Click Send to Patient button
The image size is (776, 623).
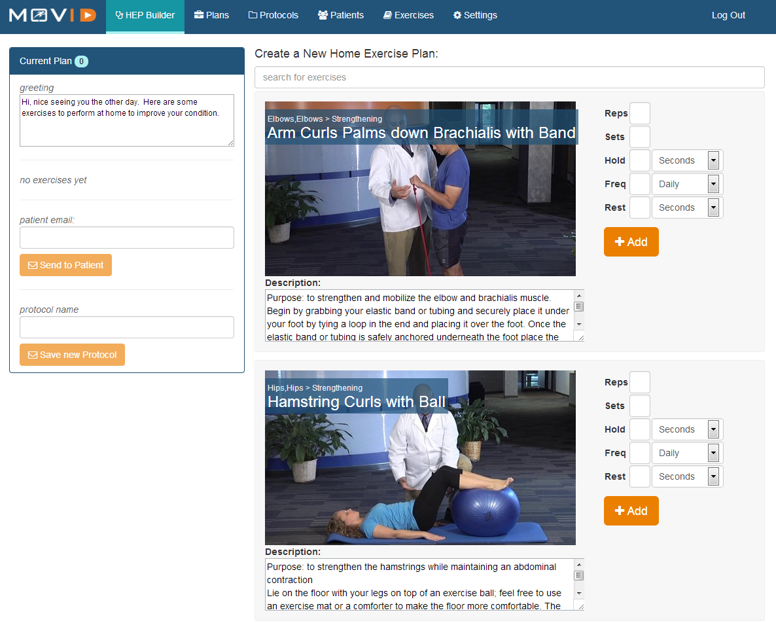pos(66,265)
